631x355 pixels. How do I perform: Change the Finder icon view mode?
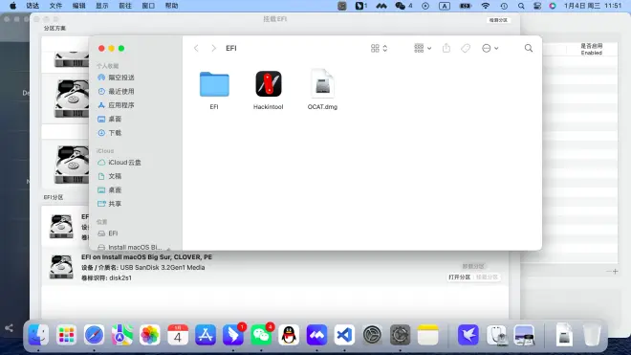click(379, 49)
